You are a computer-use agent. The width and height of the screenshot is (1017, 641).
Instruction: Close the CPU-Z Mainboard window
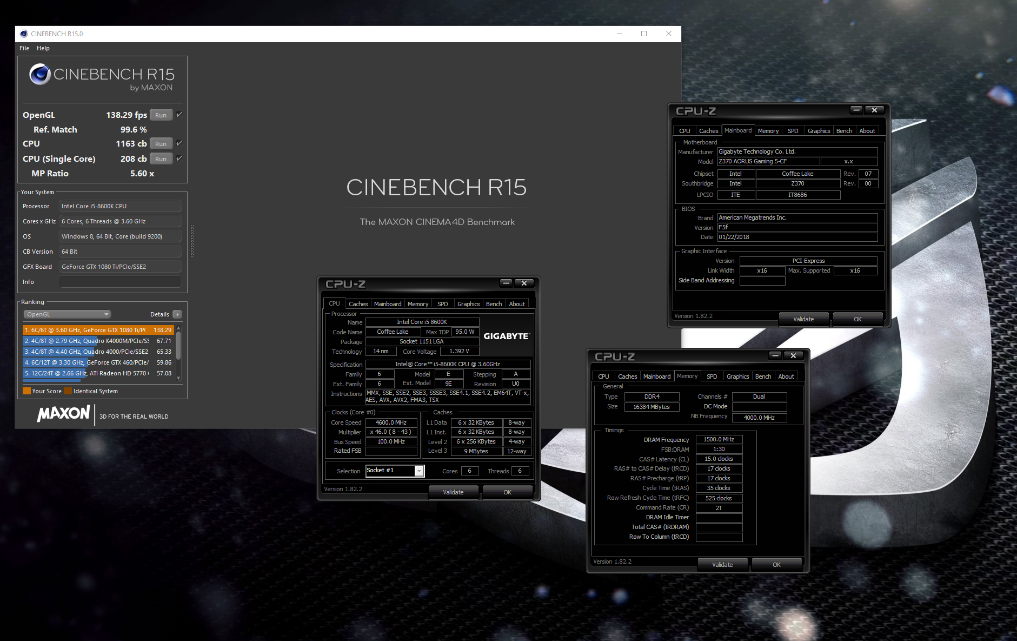[x=874, y=110]
